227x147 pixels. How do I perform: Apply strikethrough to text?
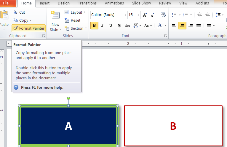click(x=127, y=26)
